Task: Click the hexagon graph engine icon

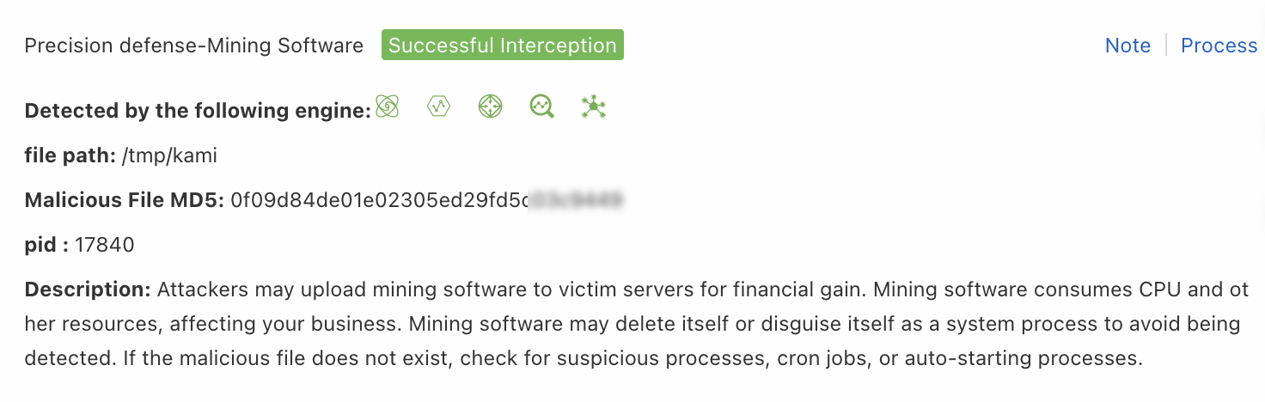Action: click(439, 107)
